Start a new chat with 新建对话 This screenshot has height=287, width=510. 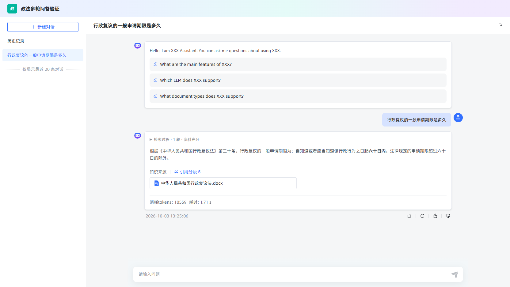pos(43,27)
